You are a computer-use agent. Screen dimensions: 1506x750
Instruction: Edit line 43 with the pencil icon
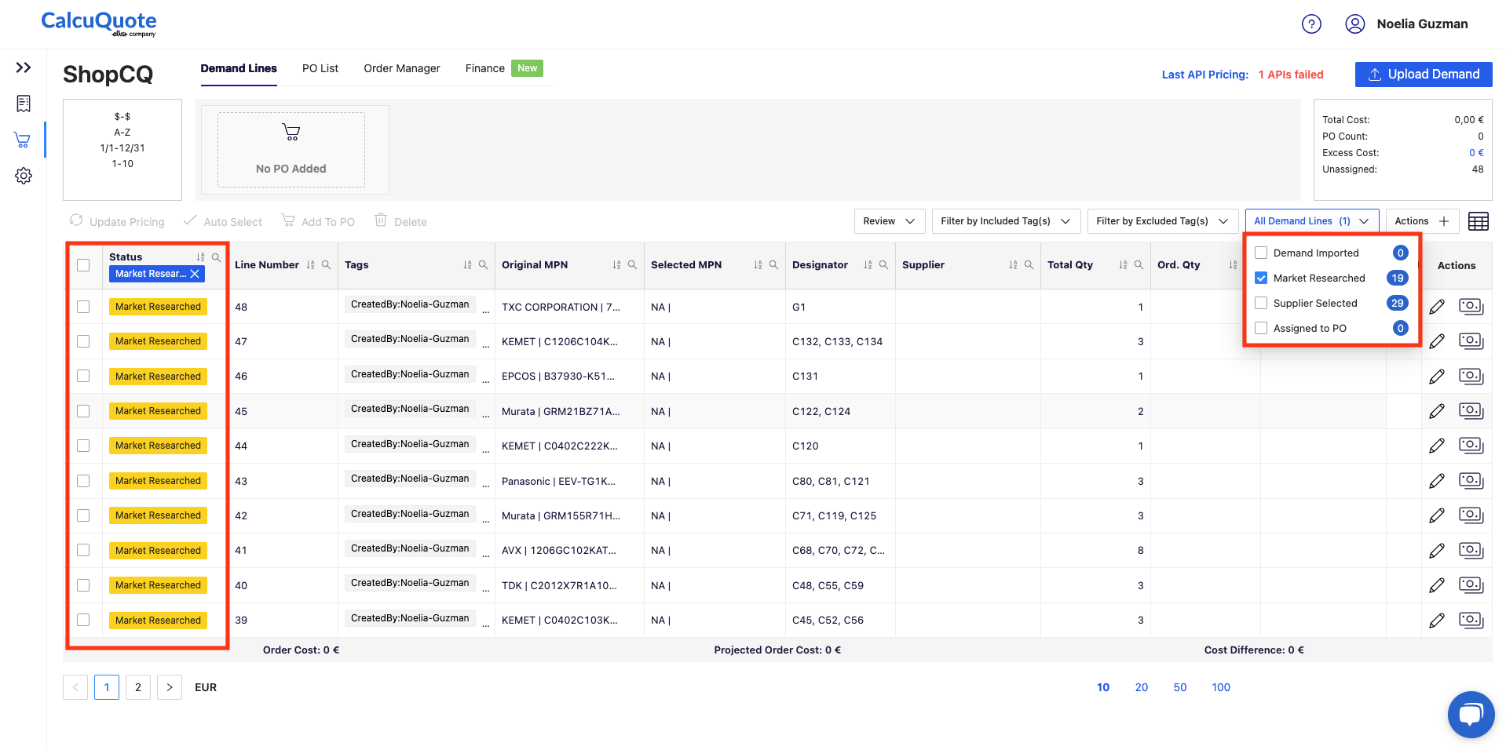point(1437,481)
